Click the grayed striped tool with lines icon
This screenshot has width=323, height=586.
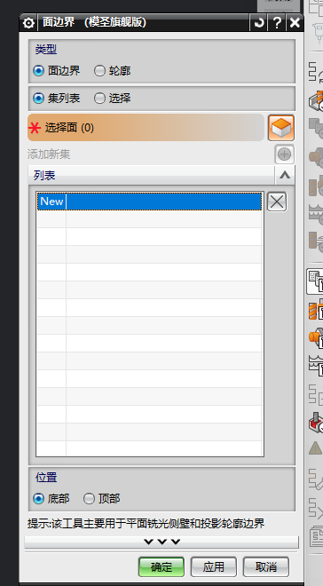316,242
